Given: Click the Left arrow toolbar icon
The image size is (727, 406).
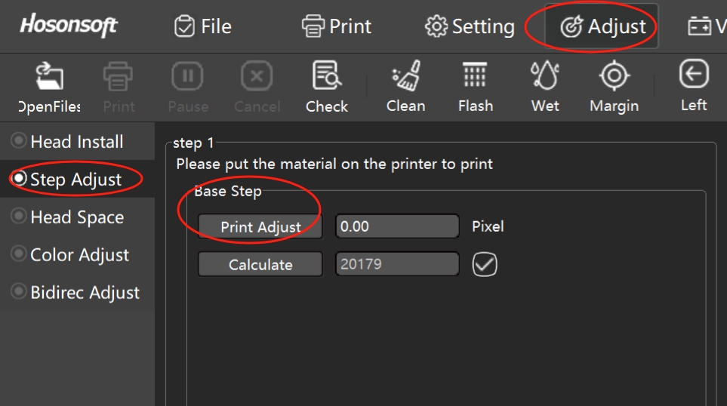Looking at the screenshot, I should coord(694,75).
